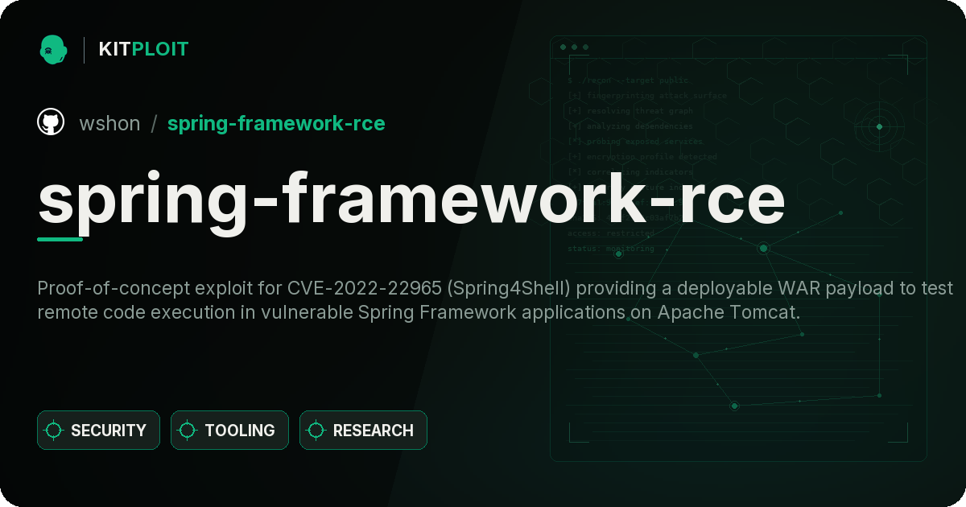Click the terminal line 'probing exposed services'
The height and width of the screenshot is (507, 966).
[x=635, y=142]
